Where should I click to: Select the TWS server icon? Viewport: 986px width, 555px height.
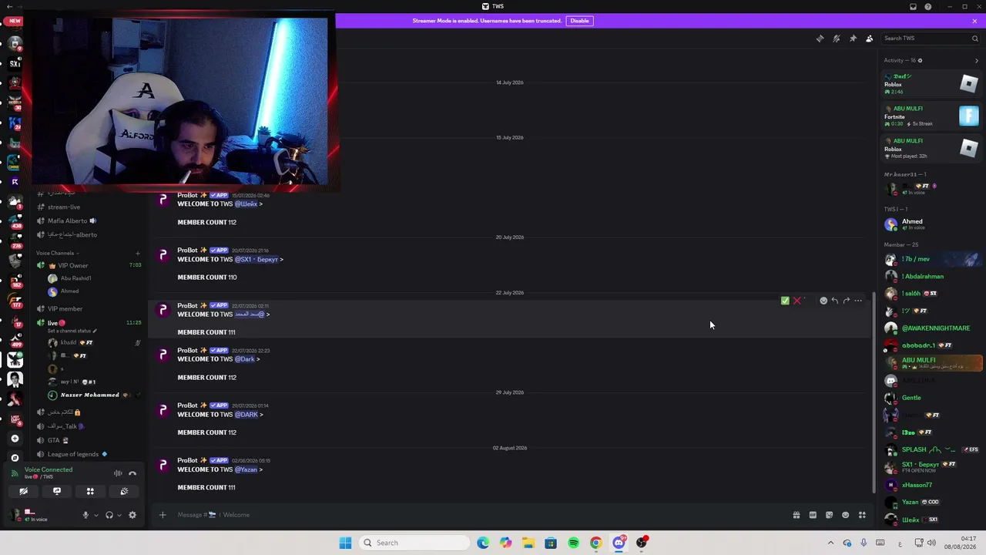click(x=15, y=359)
